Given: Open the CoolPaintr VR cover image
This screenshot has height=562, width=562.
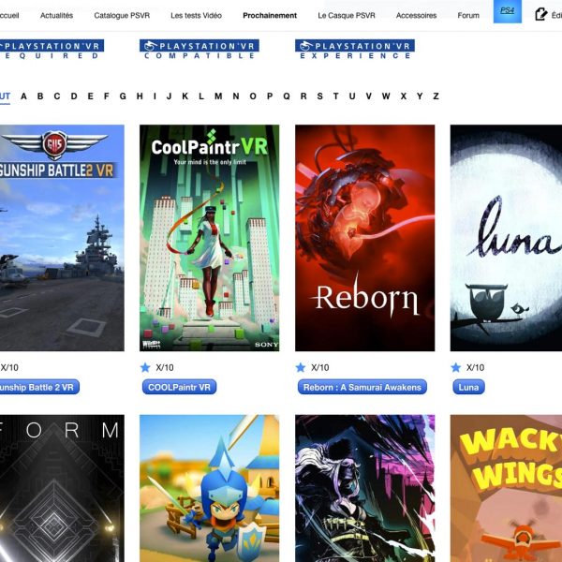Looking at the screenshot, I should (209, 238).
